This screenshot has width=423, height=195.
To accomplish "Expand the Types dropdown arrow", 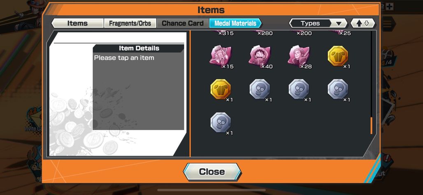I will [339, 24].
